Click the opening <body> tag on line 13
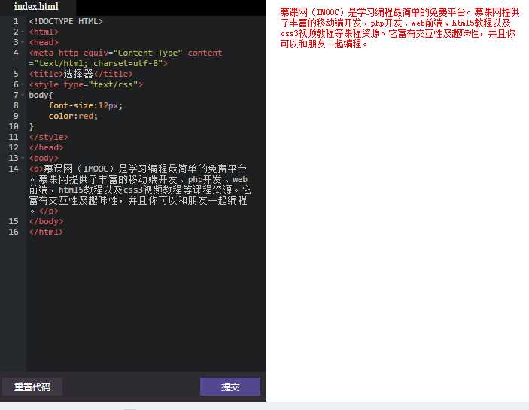 pos(44,158)
